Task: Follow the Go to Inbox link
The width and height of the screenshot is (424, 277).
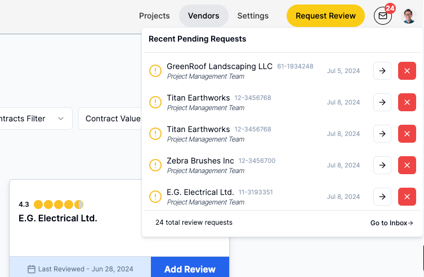Action: click(391, 223)
